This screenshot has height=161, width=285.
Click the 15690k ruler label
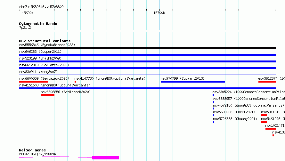[28, 13]
